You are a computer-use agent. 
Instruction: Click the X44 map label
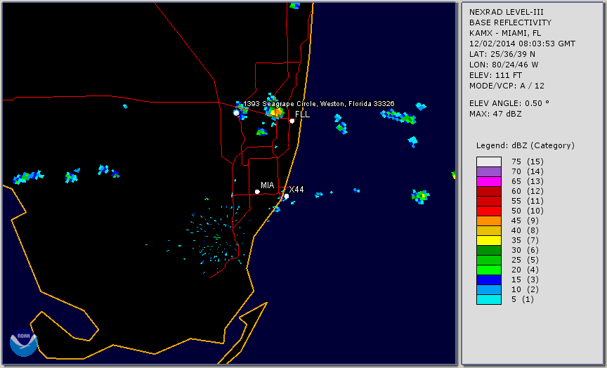click(x=296, y=189)
